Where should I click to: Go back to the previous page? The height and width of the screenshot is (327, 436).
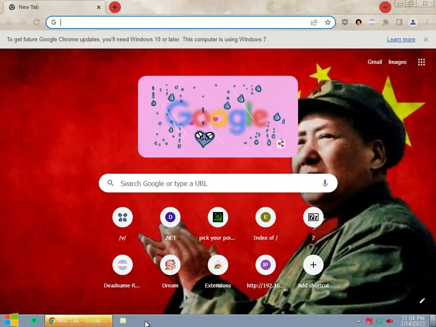pos(9,22)
